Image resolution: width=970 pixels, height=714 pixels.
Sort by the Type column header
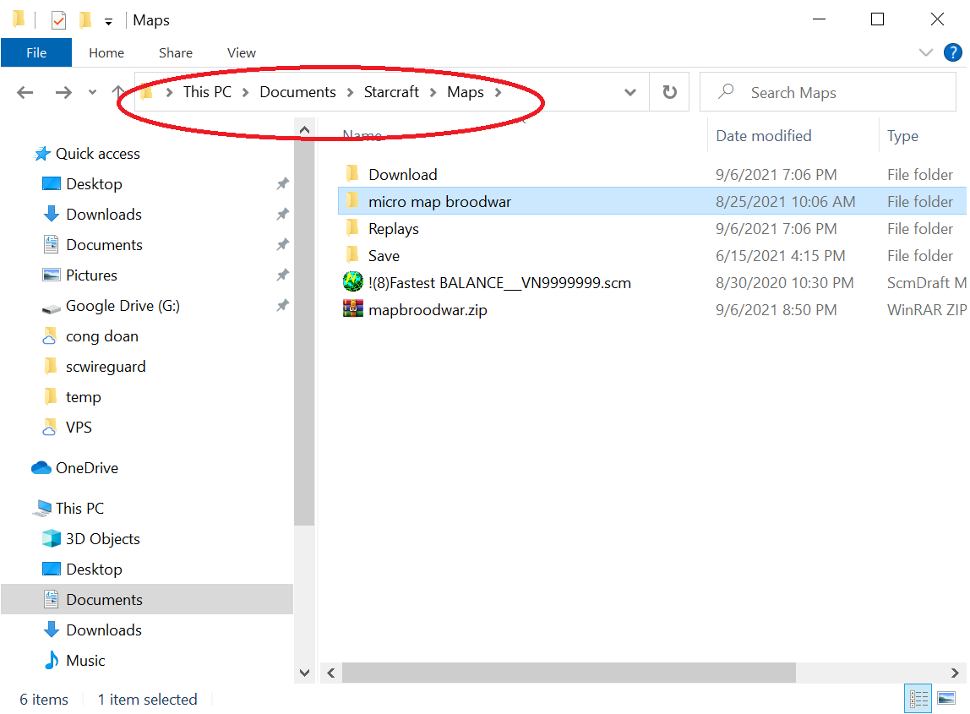coord(902,135)
